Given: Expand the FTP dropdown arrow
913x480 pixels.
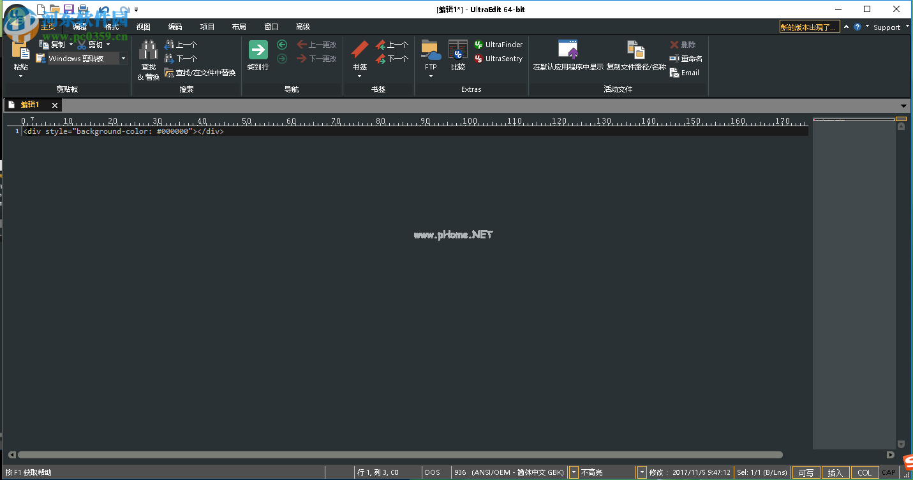Looking at the screenshot, I should (431, 76).
